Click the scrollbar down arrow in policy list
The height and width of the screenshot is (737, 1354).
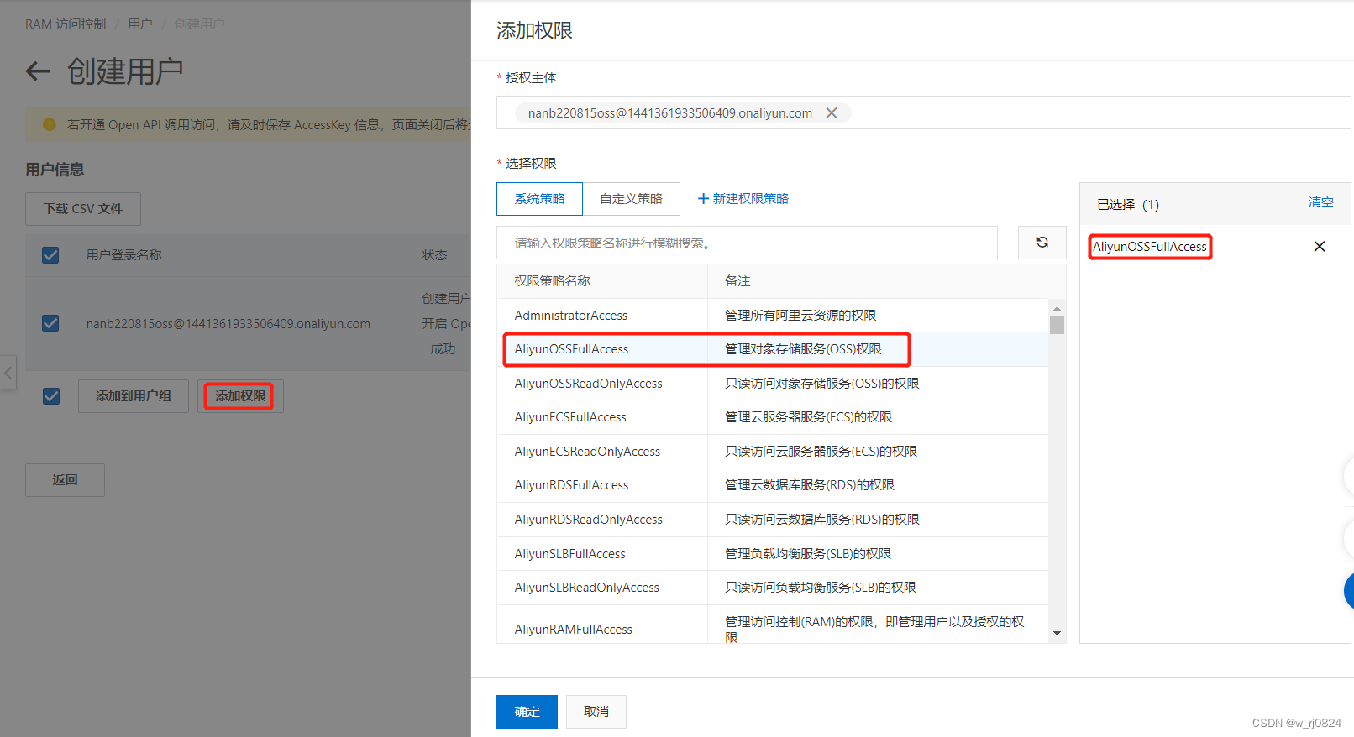(x=1057, y=634)
